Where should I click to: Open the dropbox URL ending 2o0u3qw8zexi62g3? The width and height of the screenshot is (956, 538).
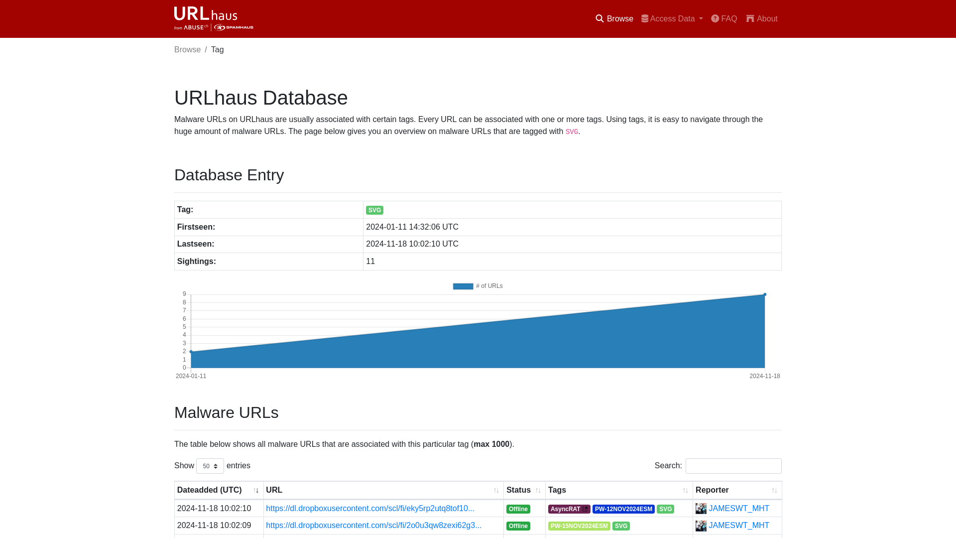373,526
